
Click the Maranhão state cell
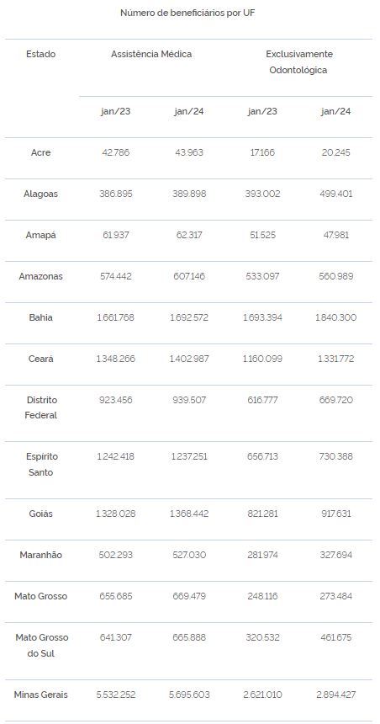[40, 555]
